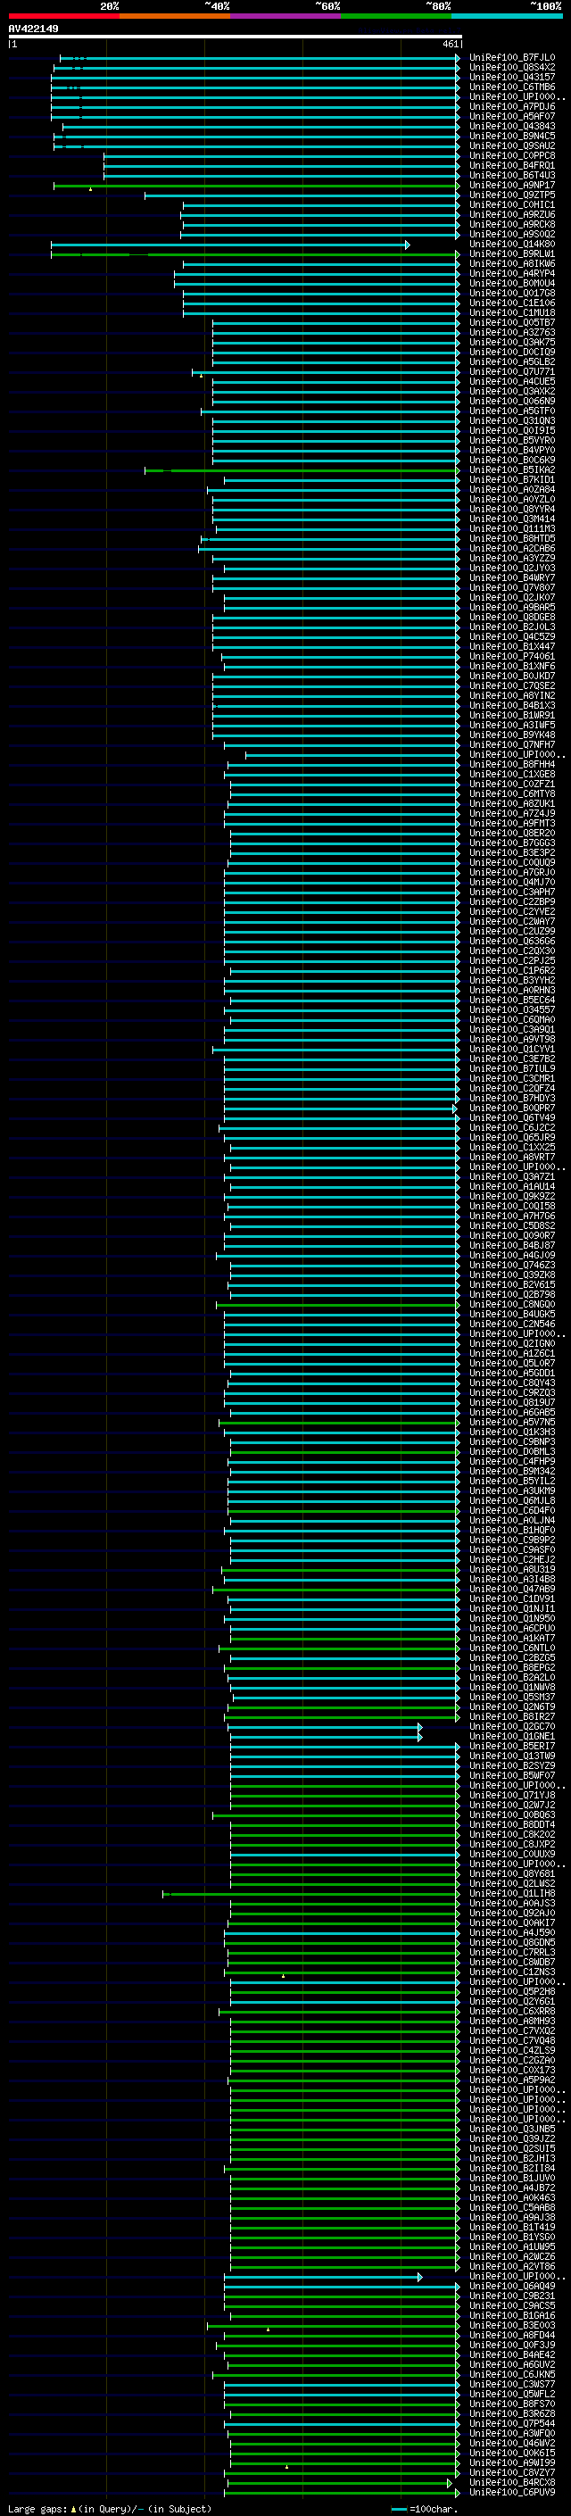The image size is (571, 2516).
Task: Open hit UniRef100_A3Z763
Action: point(511,332)
